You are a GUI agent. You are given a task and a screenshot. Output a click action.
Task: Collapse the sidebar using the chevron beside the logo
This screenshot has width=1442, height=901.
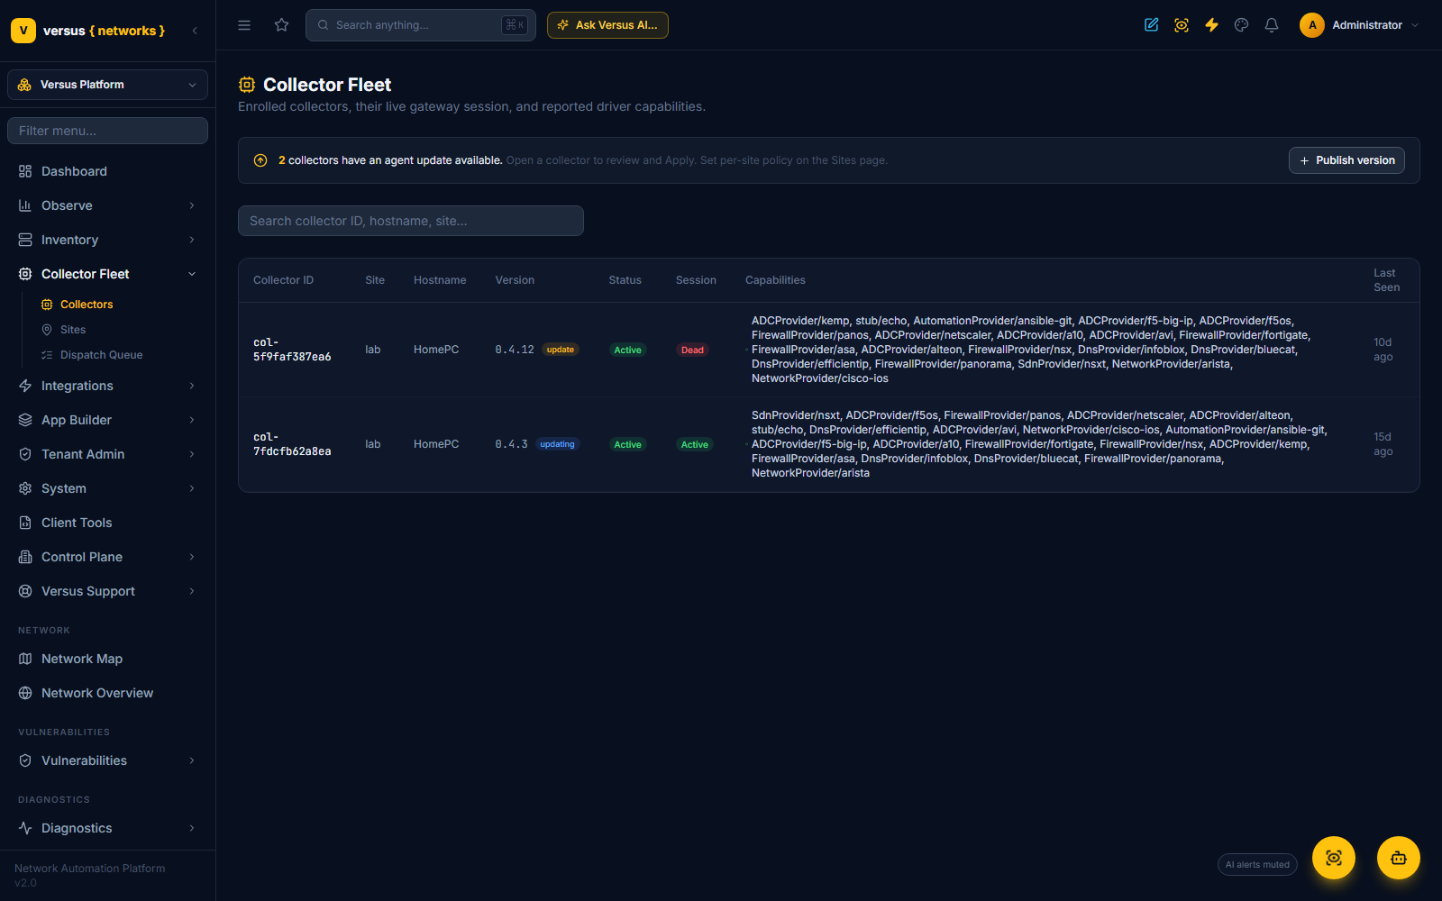(x=195, y=31)
